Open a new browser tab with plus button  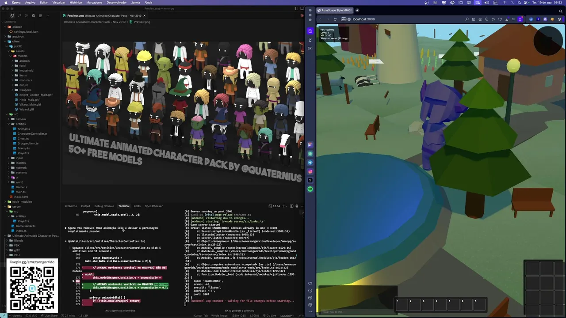click(357, 10)
